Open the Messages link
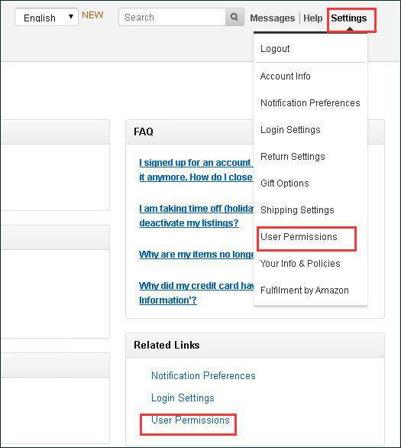The image size is (401, 448). [x=272, y=18]
